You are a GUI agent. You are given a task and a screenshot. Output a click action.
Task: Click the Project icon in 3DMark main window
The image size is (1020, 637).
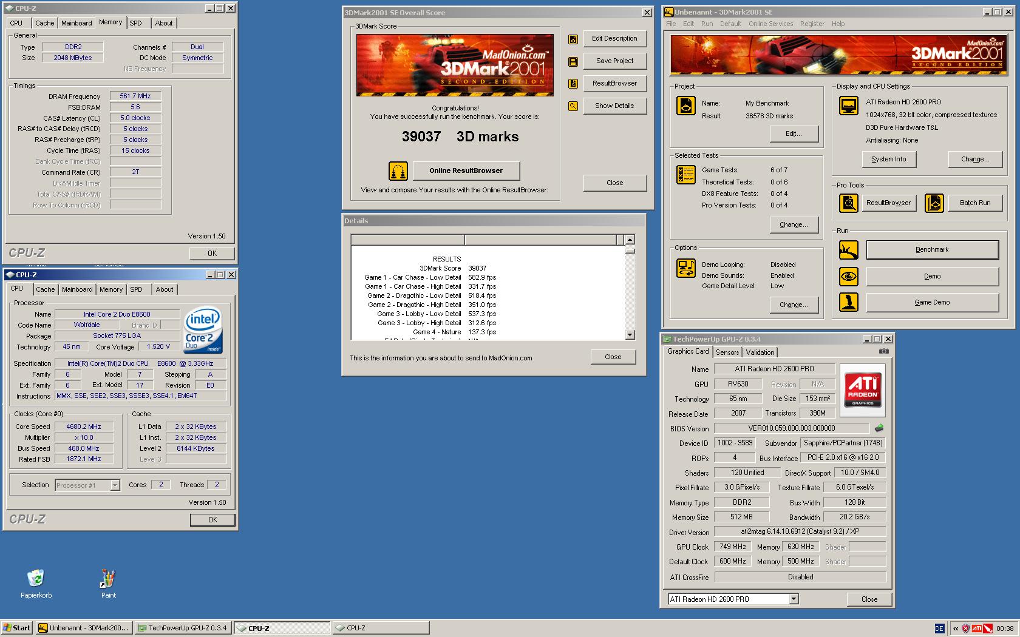click(686, 106)
